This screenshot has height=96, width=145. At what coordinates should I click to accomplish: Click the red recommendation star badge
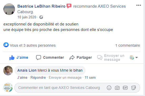pyautogui.click(x=69, y=6)
